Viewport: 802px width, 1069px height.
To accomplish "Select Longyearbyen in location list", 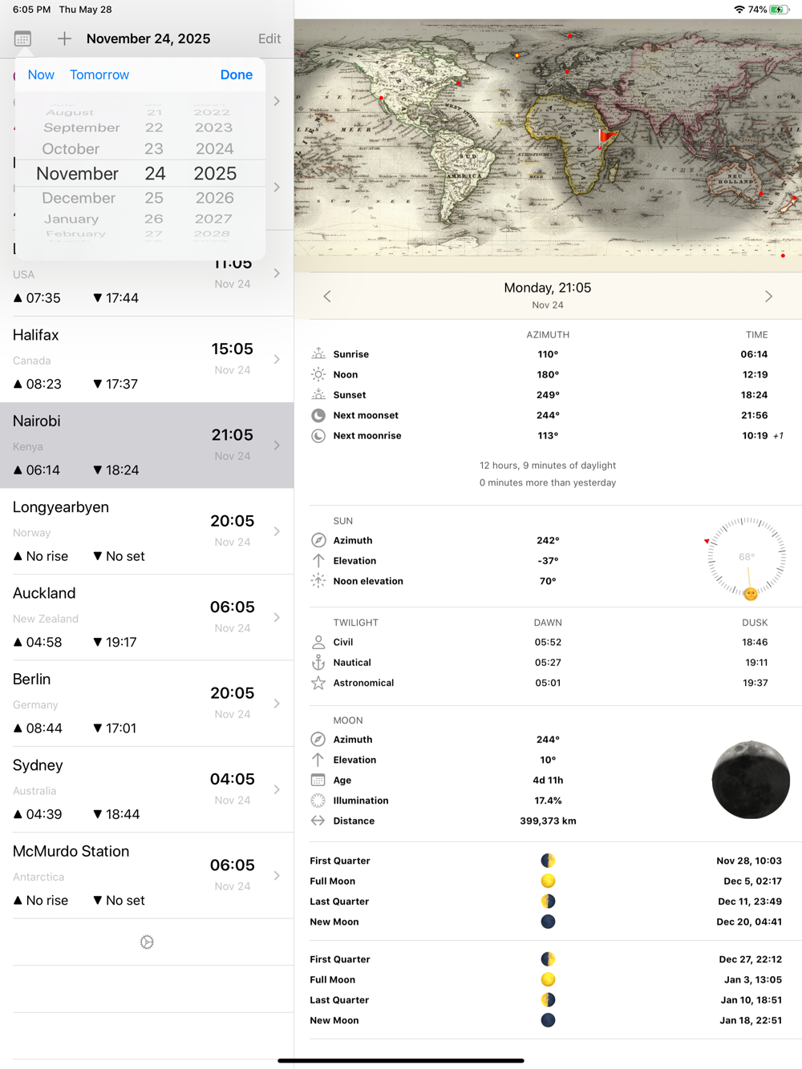I will 147,531.
